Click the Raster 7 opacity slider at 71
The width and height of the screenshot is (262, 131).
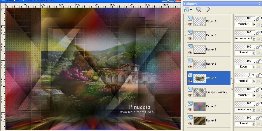[x=245, y=75]
